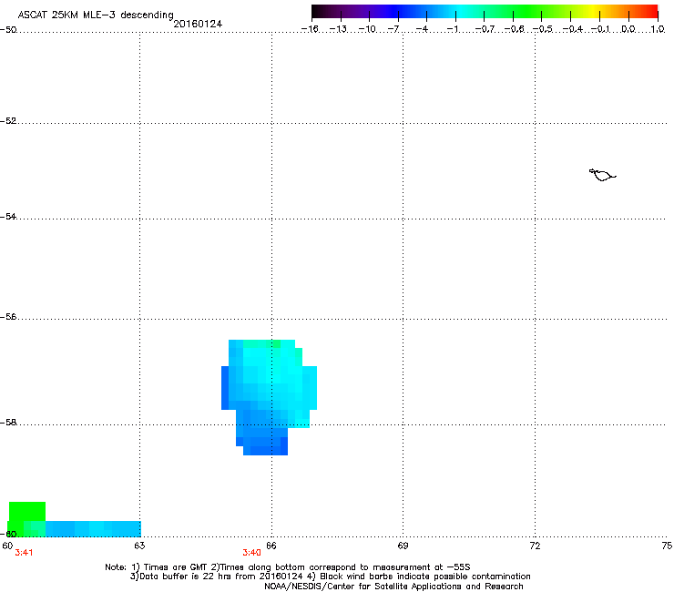Click the green section of the color bar
Viewport: 674px width, 592px height.
point(528,11)
